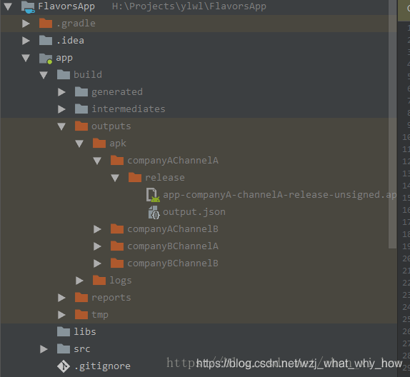Screen dimensions: 410x377
Task: Expand the reports folder arrow
Action: pyautogui.click(x=61, y=298)
